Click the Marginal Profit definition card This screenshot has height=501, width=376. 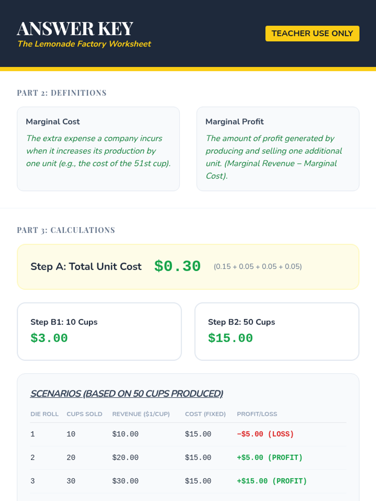coord(278,149)
